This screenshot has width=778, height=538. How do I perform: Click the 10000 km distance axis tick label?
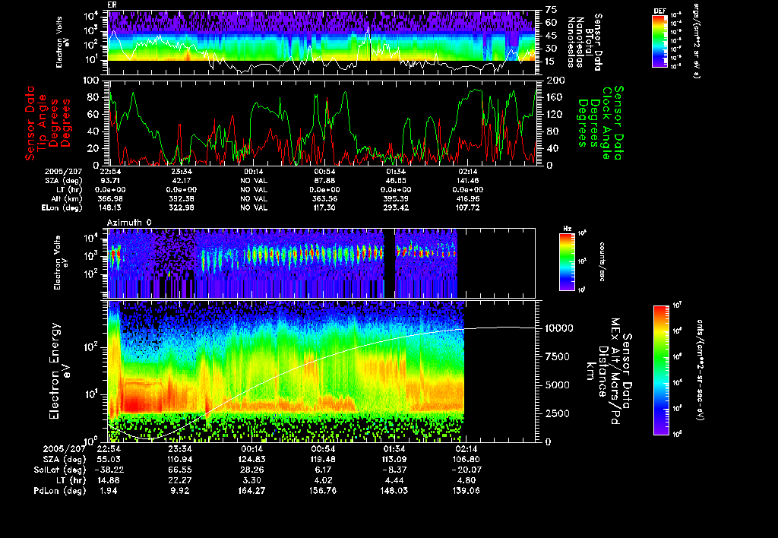tap(559, 328)
